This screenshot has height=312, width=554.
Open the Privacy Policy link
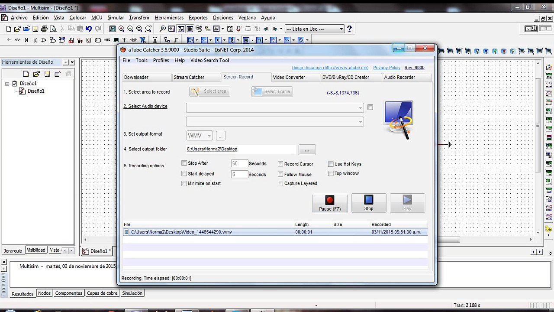tap(387, 68)
